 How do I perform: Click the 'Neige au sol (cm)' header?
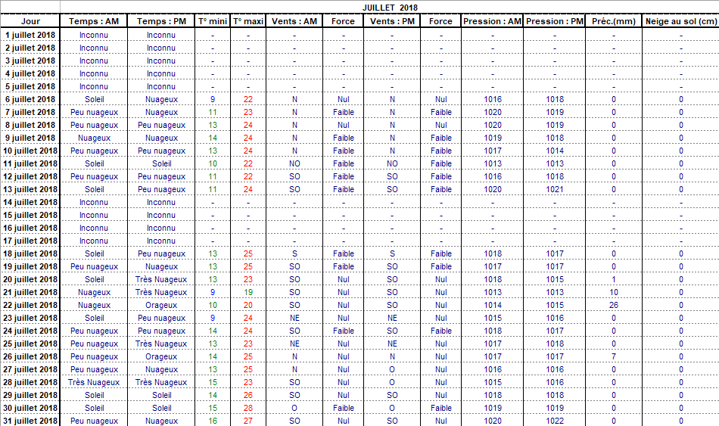tap(680, 21)
